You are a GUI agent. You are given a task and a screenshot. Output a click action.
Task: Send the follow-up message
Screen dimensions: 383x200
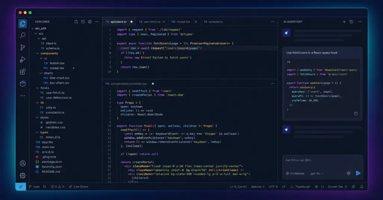pyautogui.click(x=358, y=173)
